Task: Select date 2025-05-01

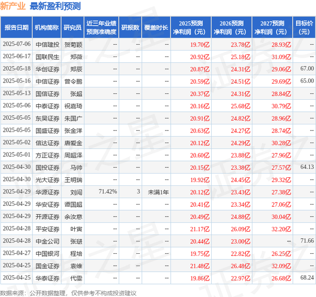Action: pos(17,155)
